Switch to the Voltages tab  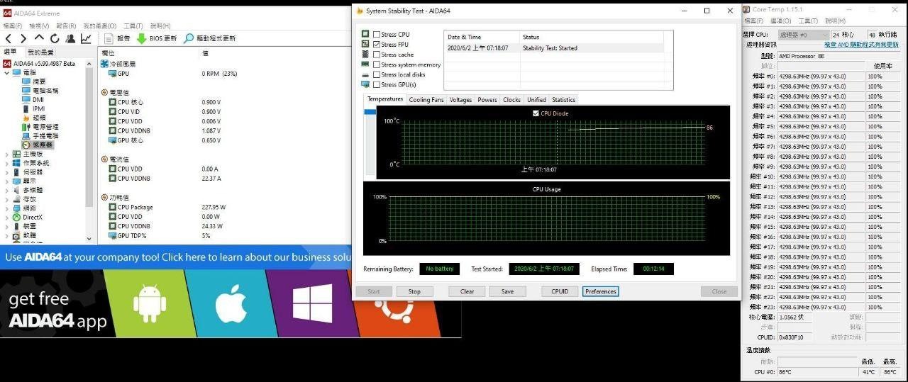[460, 100]
